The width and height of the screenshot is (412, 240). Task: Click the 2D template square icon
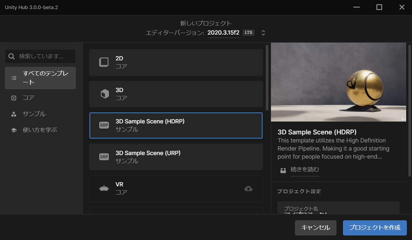click(x=104, y=62)
